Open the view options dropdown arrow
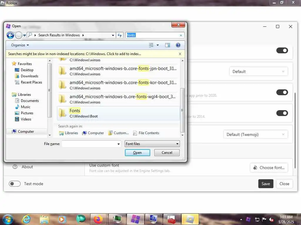This screenshot has height=225, width=301. (158, 45)
